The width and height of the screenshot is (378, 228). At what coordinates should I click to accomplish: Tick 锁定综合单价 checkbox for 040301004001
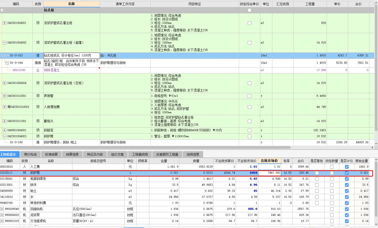click(250, 23)
